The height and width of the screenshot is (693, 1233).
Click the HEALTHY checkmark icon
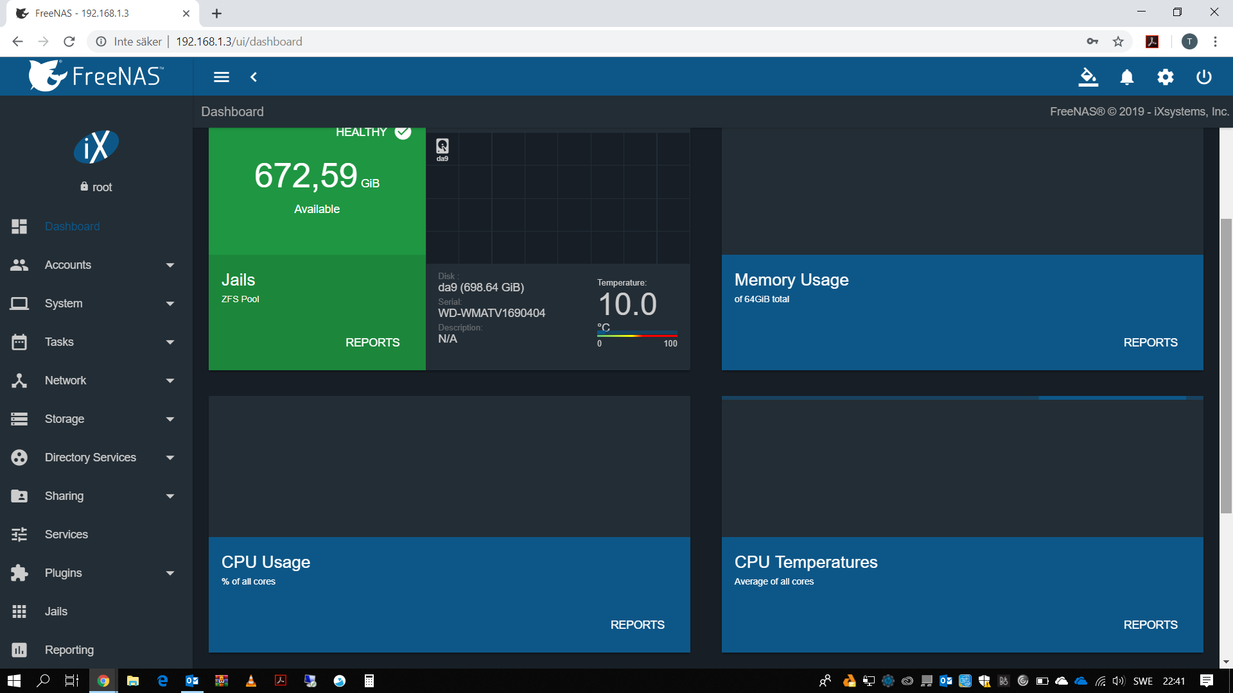click(x=403, y=132)
